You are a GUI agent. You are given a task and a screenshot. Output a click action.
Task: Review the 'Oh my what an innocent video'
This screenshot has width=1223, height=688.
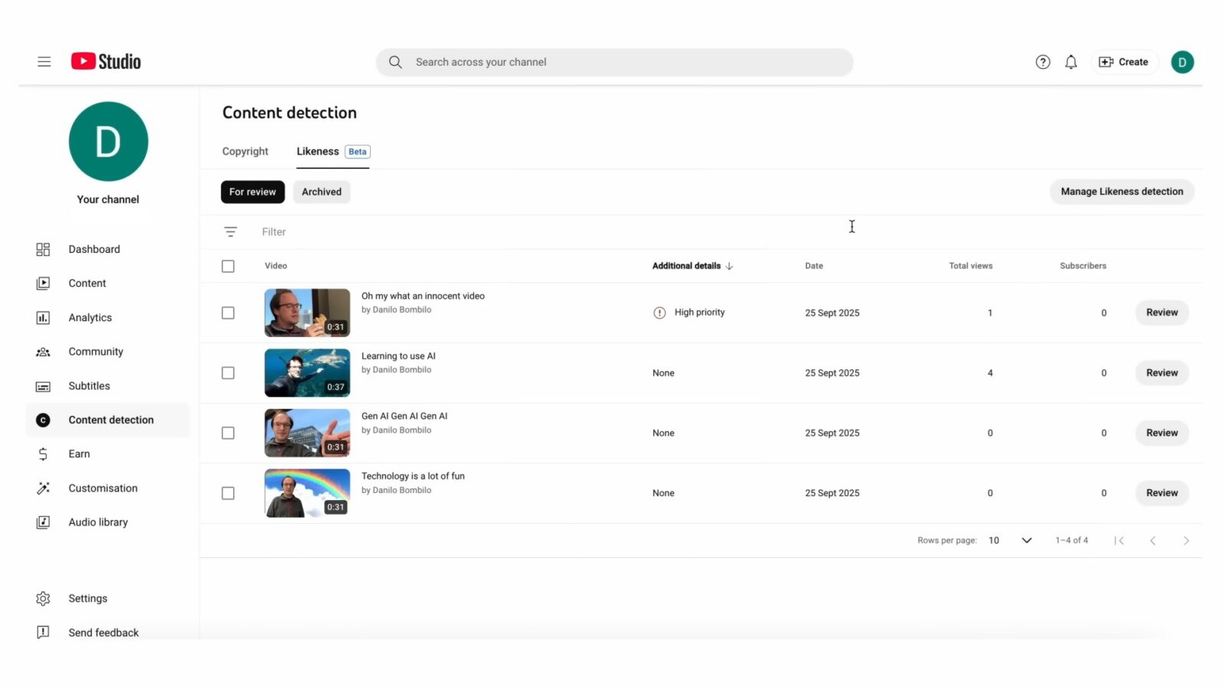(1161, 313)
